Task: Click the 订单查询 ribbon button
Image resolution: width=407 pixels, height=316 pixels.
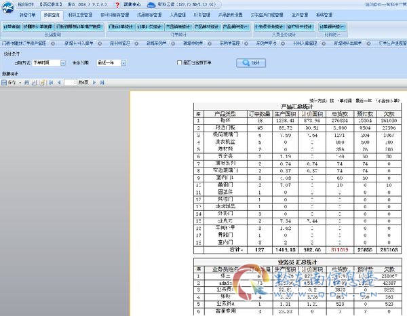Action: pos(12,26)
